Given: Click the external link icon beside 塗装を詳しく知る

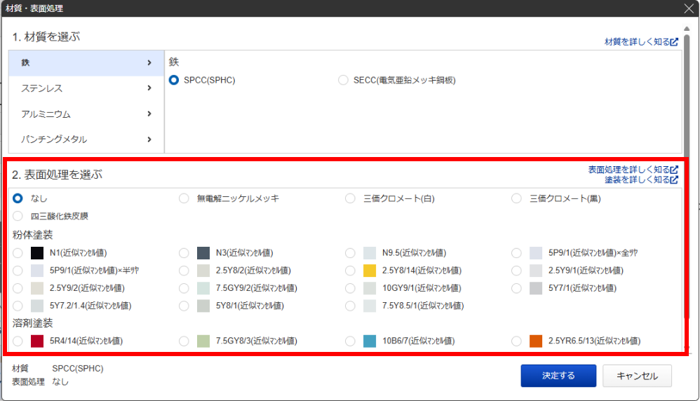Looking at the screenshot, I should (x=674, y=179).
